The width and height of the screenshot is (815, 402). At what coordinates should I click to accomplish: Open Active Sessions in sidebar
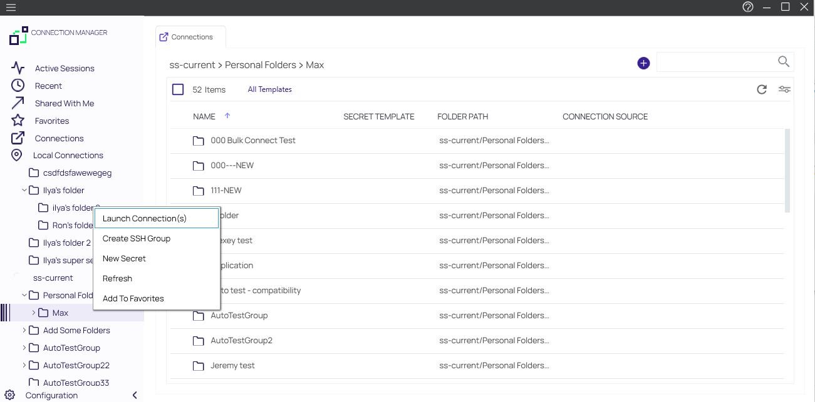tap(65, 68)
